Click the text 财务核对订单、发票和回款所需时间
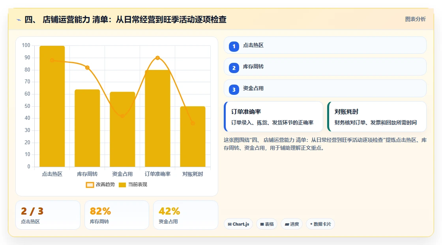Image resolution: width=442 pixels, height=245 pixels. click(376, 122)
